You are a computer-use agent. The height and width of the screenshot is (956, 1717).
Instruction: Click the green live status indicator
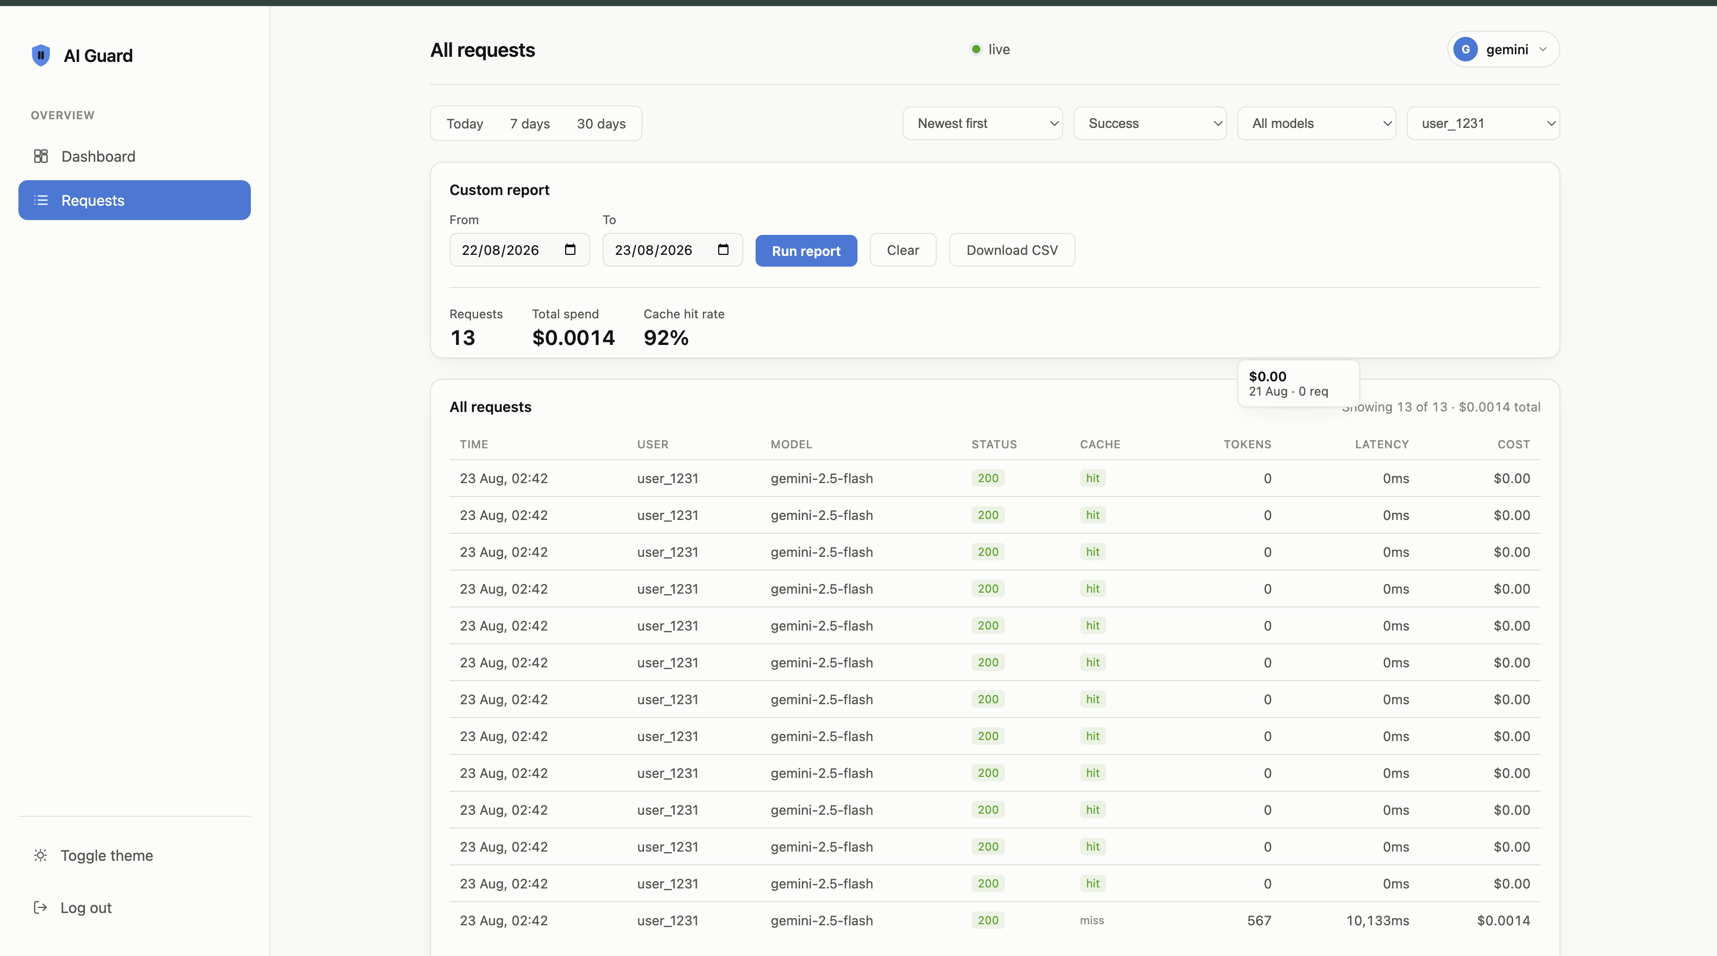976,49
